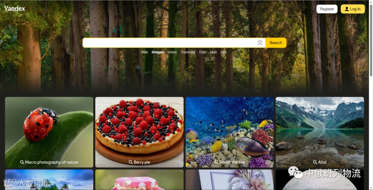This screenshot has width=373, height=190.
Task: Click magnifier beside Macro photography of nature
Action: pos(22,162)
